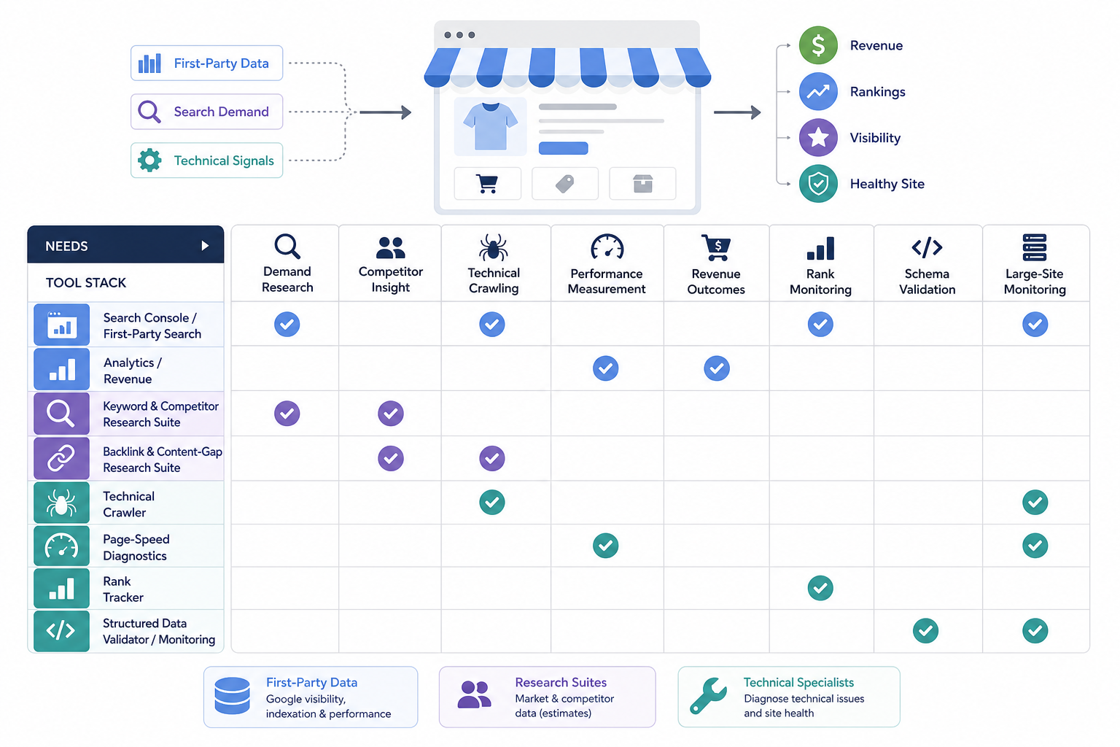Viewport: 1120px width, 747px height.
Task: Click the Backlink & Content-Gap link icon
Action: pos(62,458)
